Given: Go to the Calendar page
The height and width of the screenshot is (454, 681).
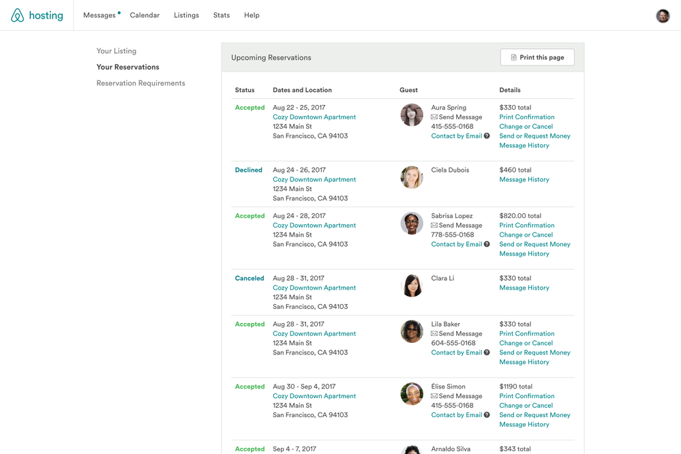Looking at the screenshot, I should 145,15.
